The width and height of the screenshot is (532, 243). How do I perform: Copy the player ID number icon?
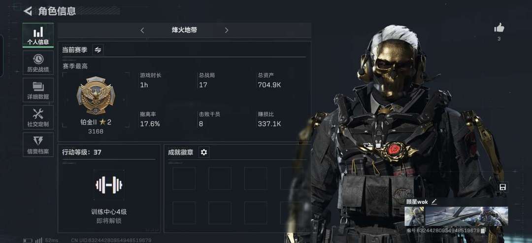point(483,231)
